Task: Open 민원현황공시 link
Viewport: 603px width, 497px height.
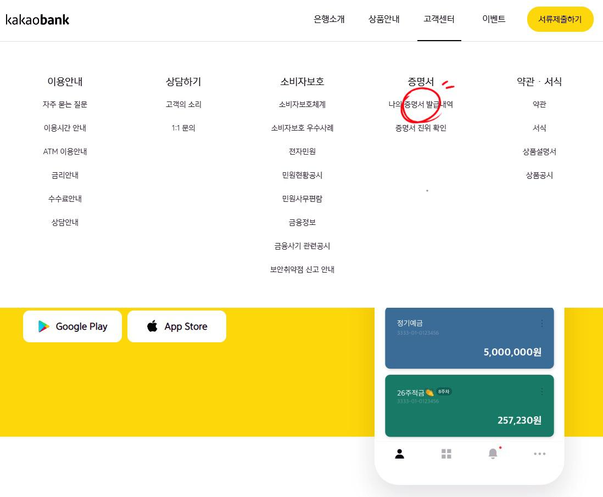Action: coord(302,175)
